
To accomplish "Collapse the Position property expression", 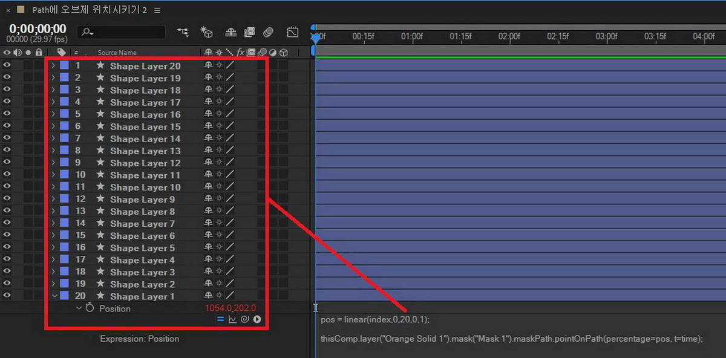I will (x=79, y=308).
